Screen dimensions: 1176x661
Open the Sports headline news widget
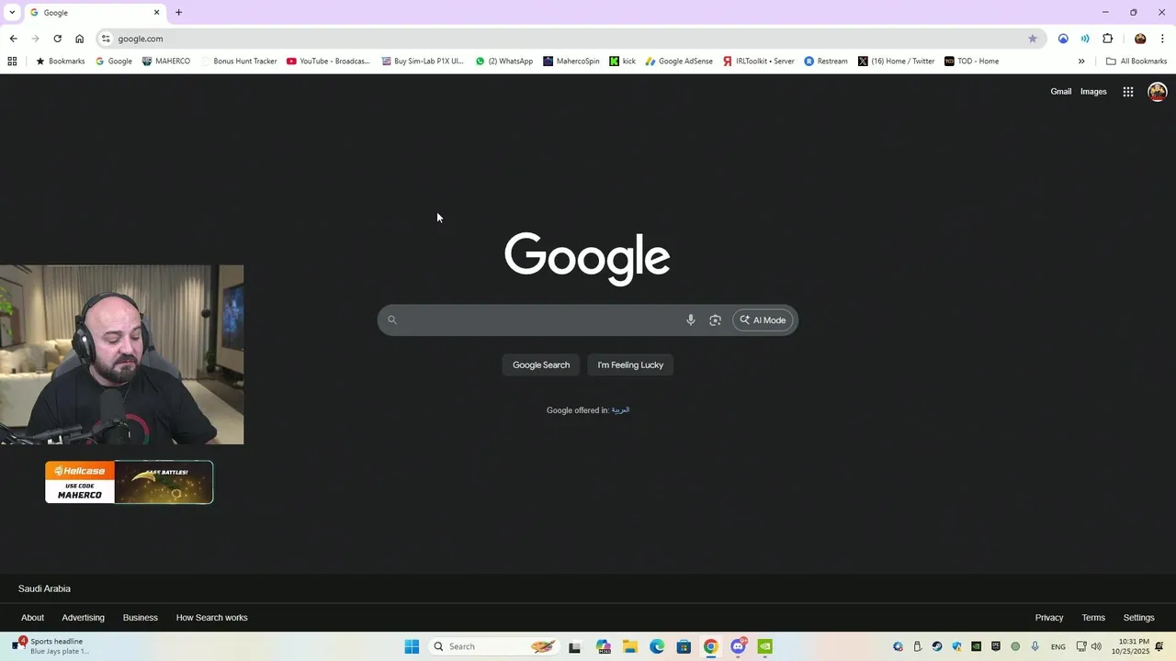pyautogui.click(x=51, y=646)
